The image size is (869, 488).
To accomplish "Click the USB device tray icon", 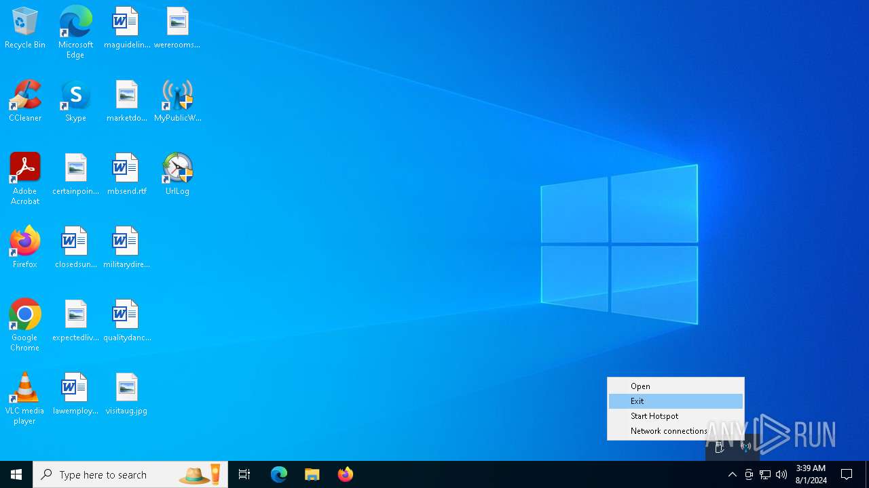I will tap(719, 447).
